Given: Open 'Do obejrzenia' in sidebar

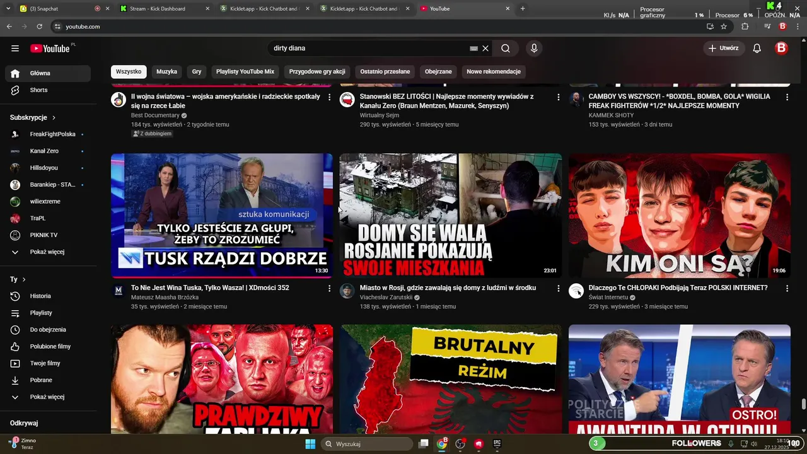Looking at the screenshot, I should coord(48,330).
